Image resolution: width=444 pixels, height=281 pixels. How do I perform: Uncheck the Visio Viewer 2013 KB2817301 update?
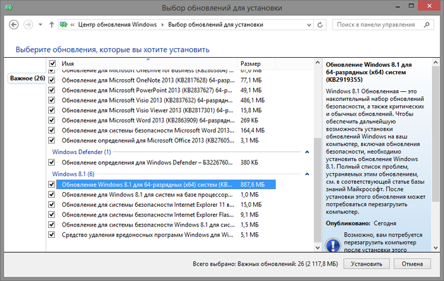[51, 110]
